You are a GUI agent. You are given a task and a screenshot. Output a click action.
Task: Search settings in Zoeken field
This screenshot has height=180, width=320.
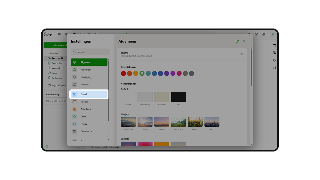tap(90, 52)
